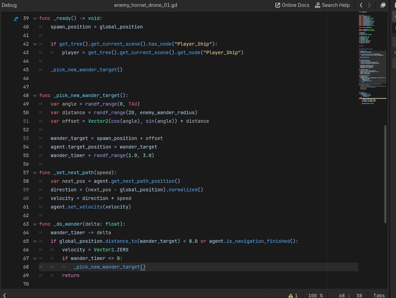Click the Online Docs external link icon
This screenshot has width=396, height=298.
(277, 5)
